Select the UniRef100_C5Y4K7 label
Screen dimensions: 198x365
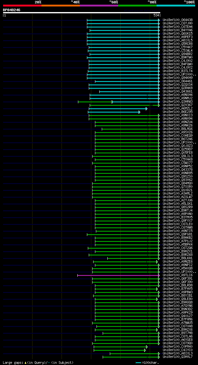(x=178, y=47)
